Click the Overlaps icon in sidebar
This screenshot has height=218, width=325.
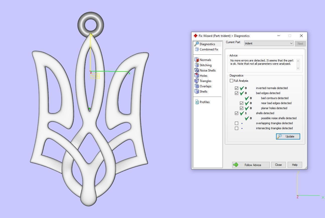tap(197, 86)
